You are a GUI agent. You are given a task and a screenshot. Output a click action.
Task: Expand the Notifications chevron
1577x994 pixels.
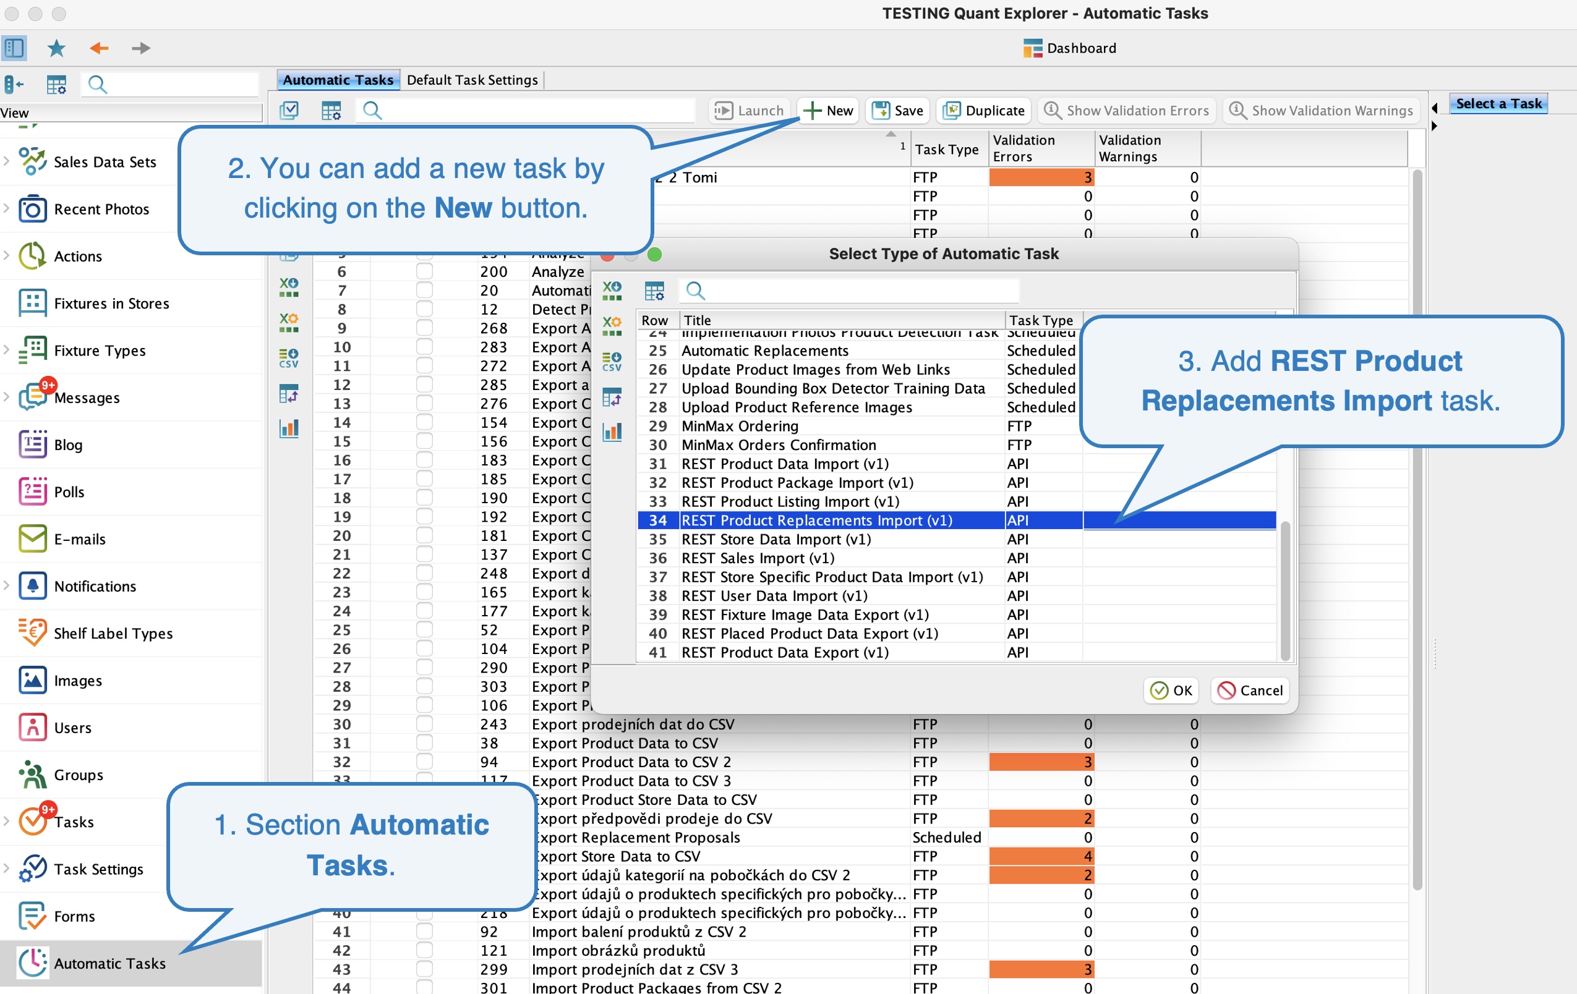7,585
